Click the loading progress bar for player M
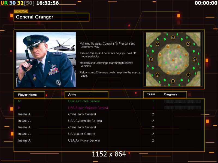Image resolution: width=218 pixels, height=163 pixels. pyautogui.click(x=182, y=101)
